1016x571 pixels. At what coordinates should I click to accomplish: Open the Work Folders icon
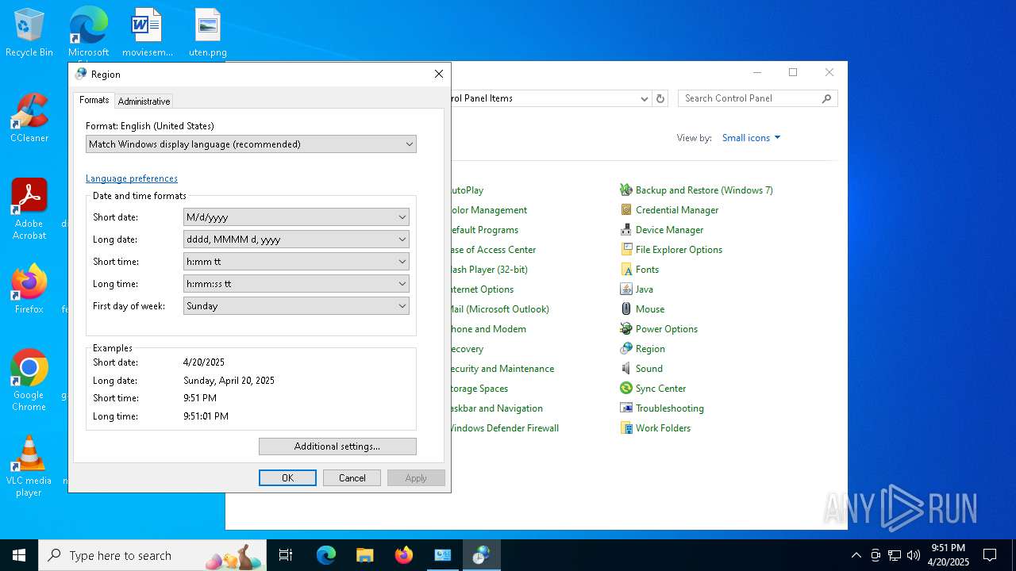tap(626, 428)
